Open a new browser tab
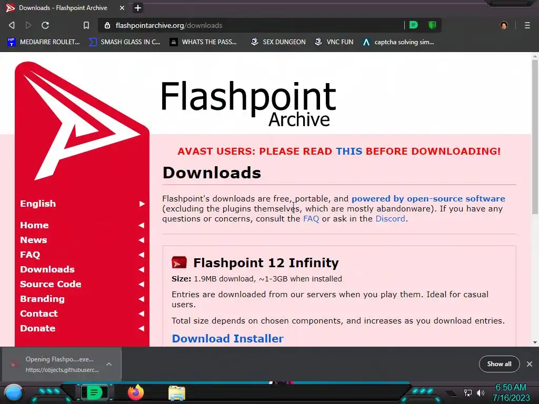 pyautogui.click(x=137, y=8)
